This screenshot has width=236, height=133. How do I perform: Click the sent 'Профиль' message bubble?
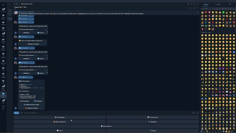pos(25,77)
